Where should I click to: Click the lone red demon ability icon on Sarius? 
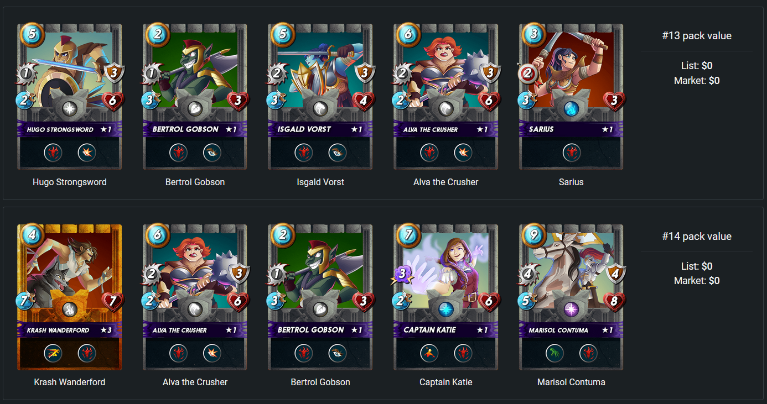tap(572, 153)
